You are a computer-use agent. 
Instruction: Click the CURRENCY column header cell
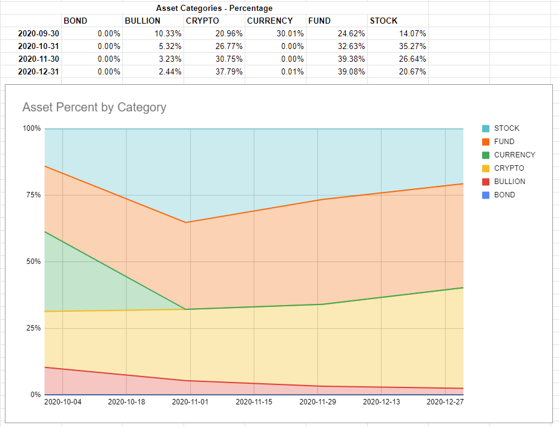click(275, 21)
